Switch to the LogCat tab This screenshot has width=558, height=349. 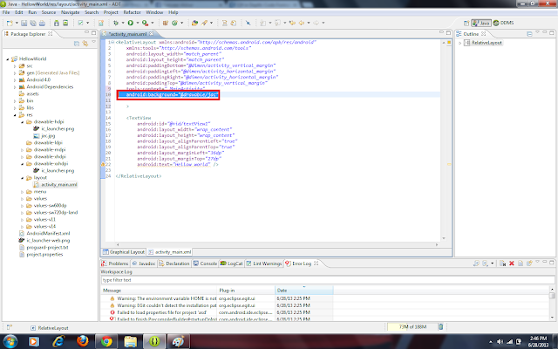(231, 263)
